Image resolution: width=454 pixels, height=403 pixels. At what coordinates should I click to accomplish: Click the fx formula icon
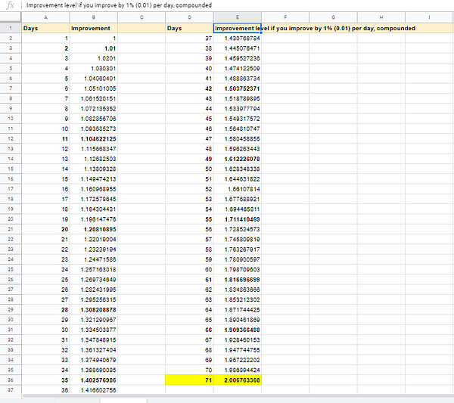point(10,5)
